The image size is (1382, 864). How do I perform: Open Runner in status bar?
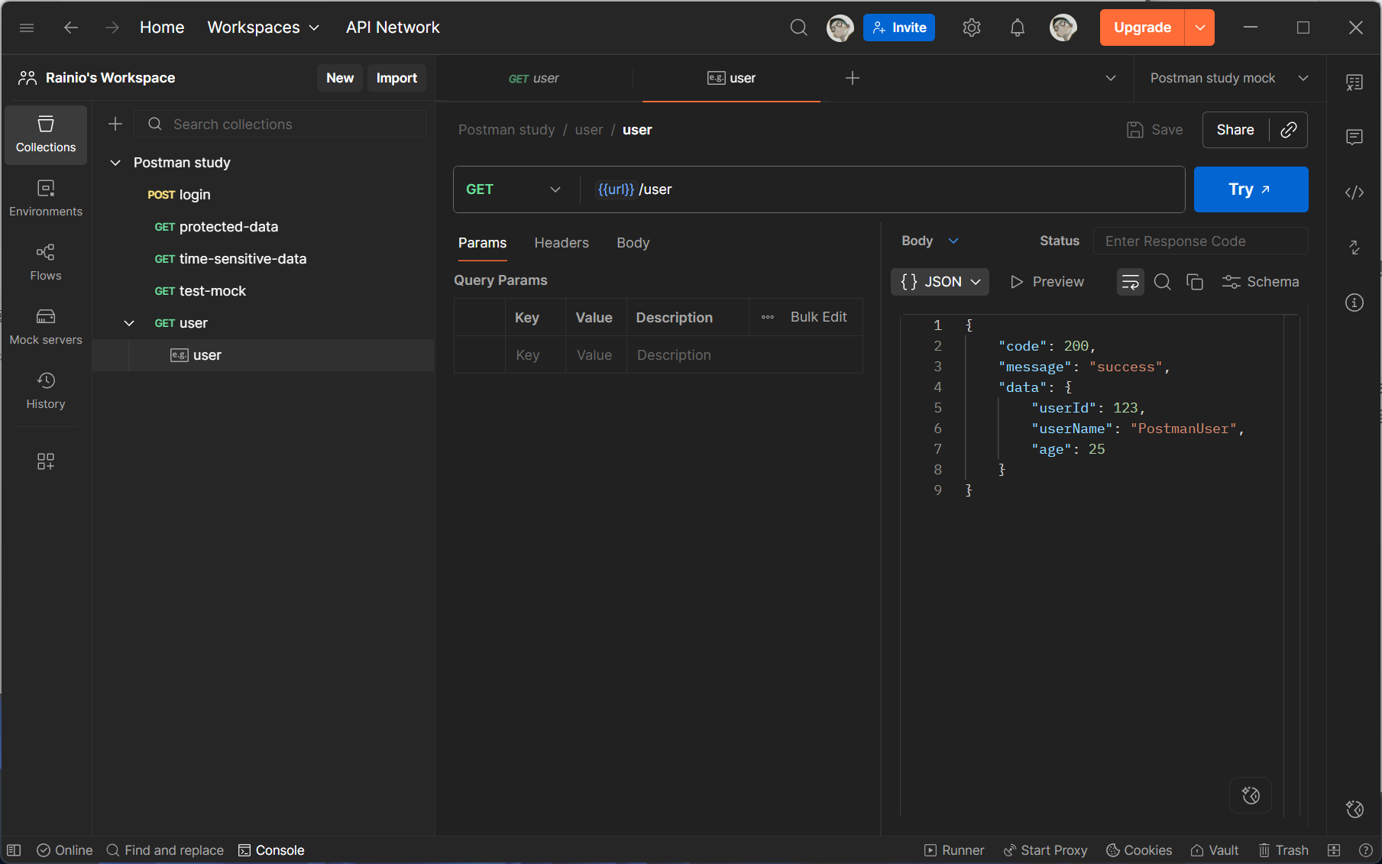954,850
